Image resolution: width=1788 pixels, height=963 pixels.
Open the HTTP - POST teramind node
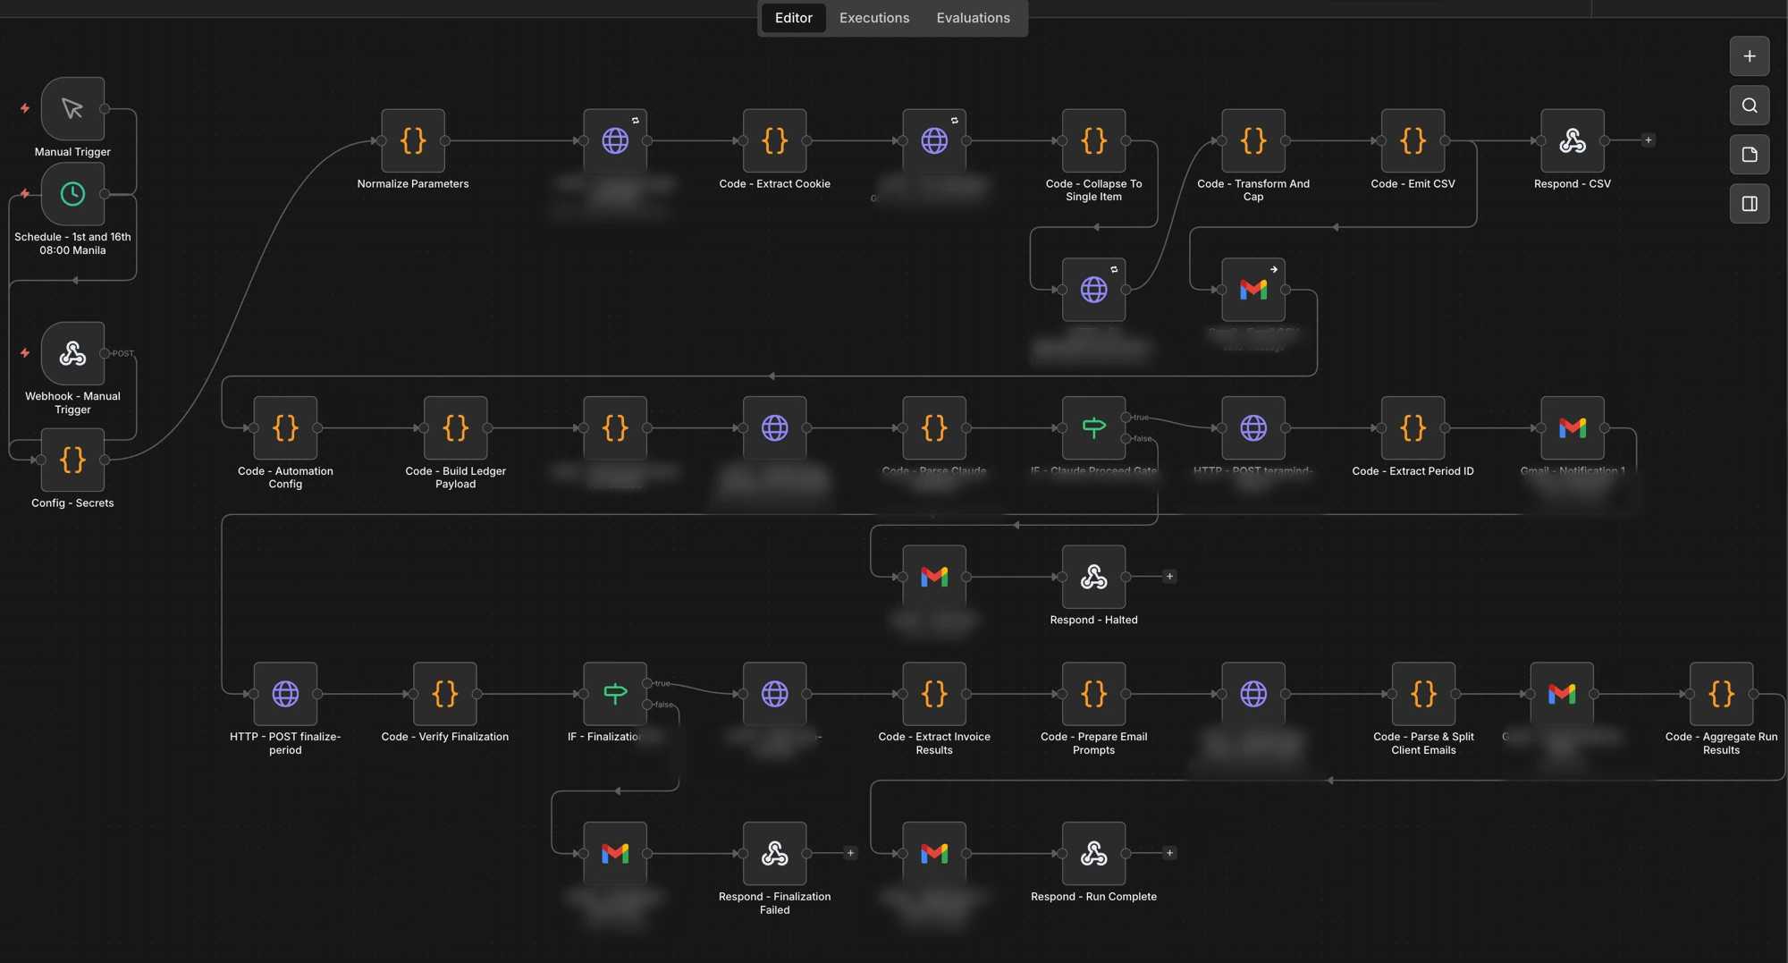(1253, 428)
